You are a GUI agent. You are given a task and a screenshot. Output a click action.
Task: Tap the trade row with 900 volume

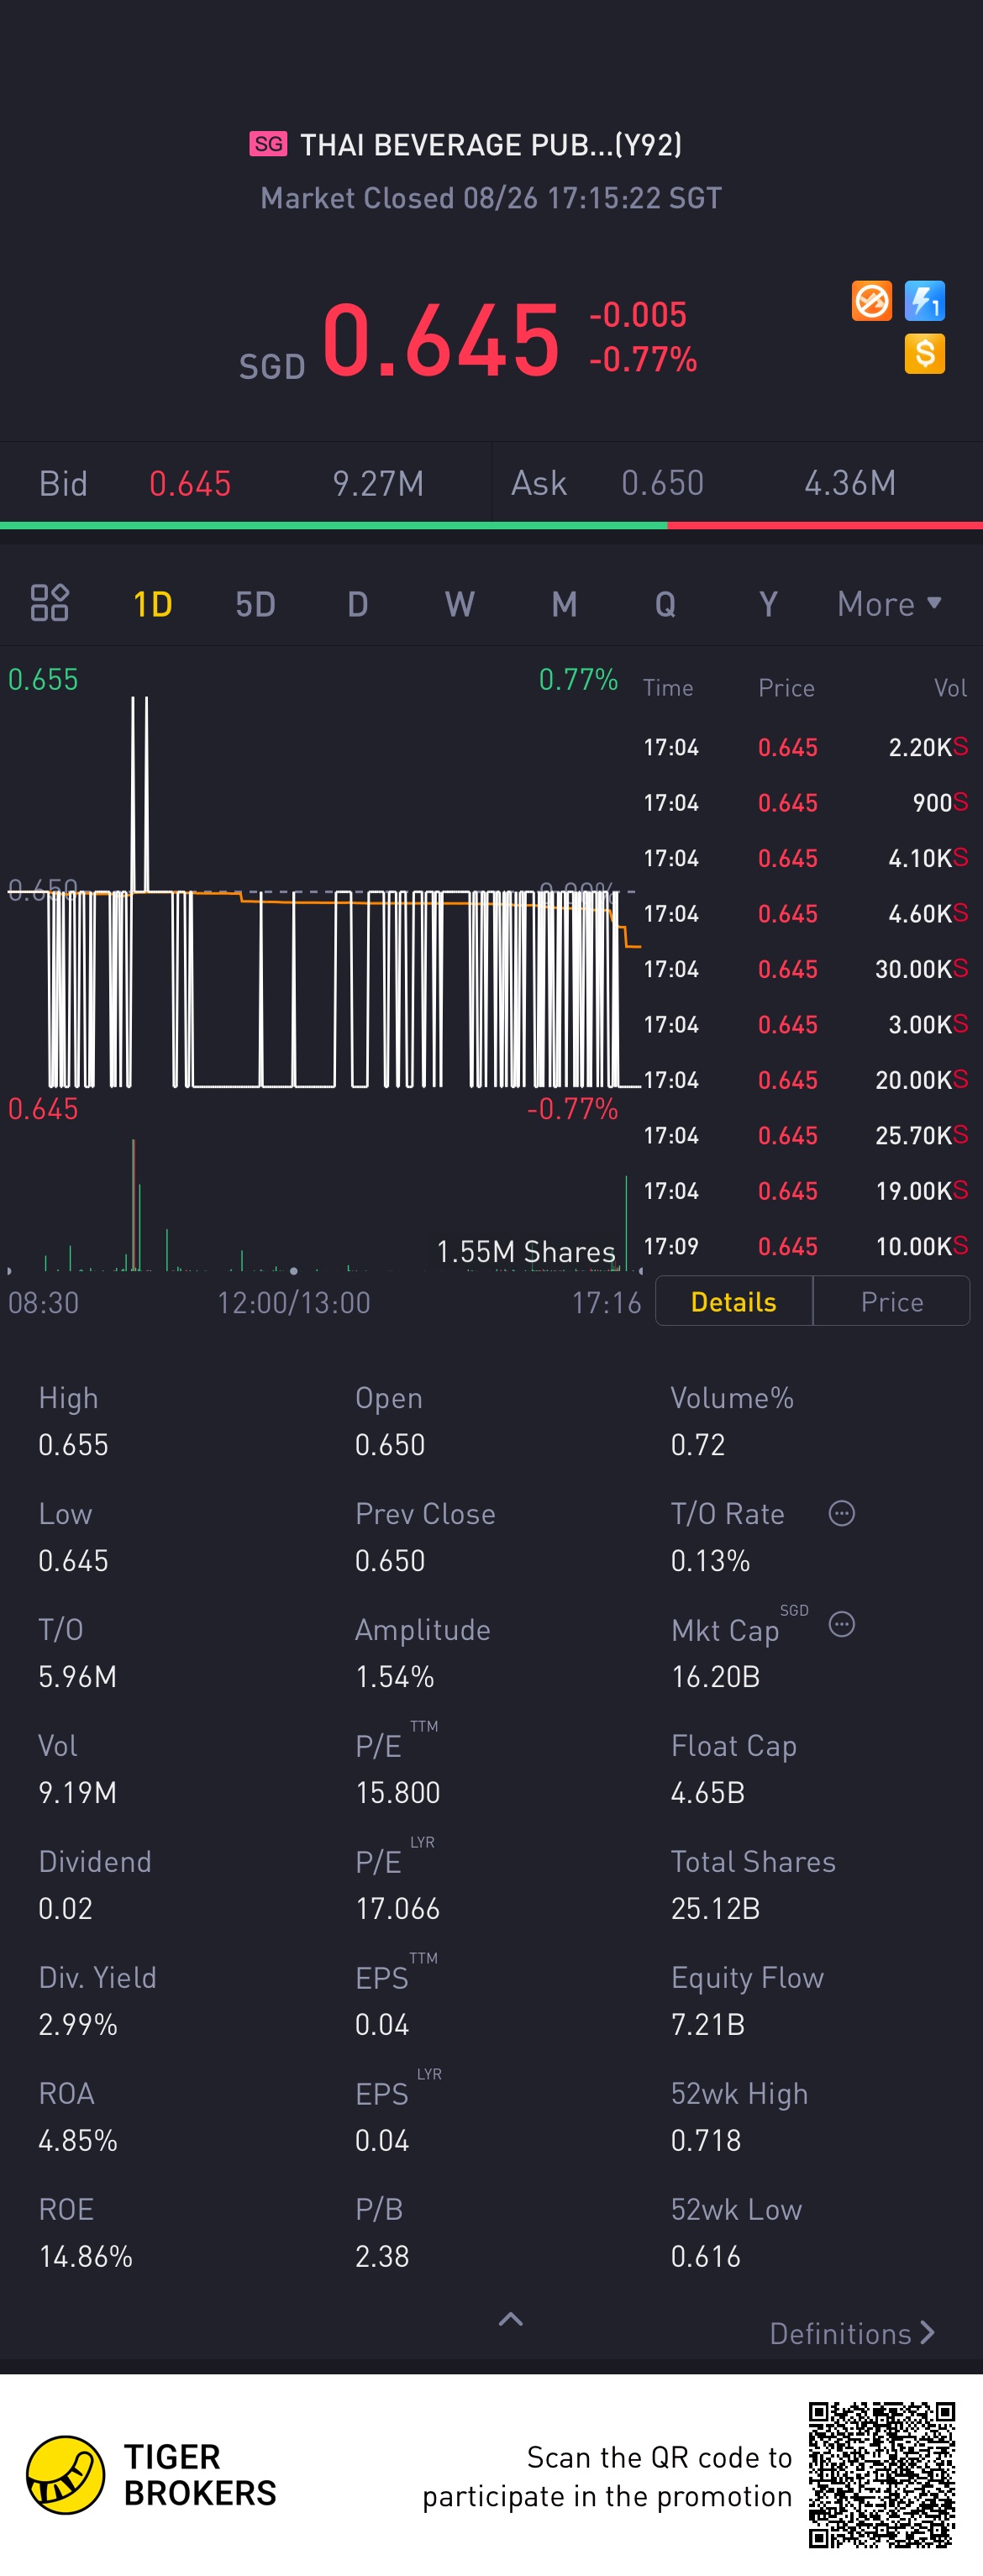(x=805, y=802)
